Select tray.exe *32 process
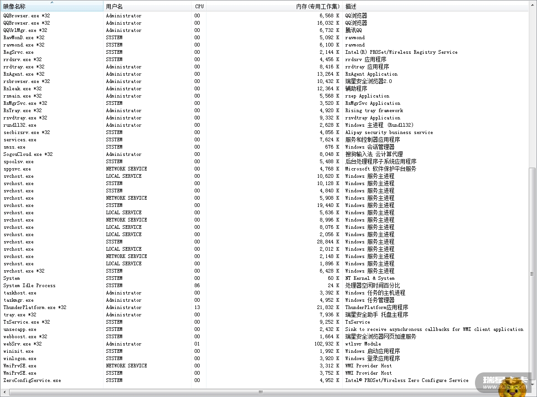 coord(264,315)
